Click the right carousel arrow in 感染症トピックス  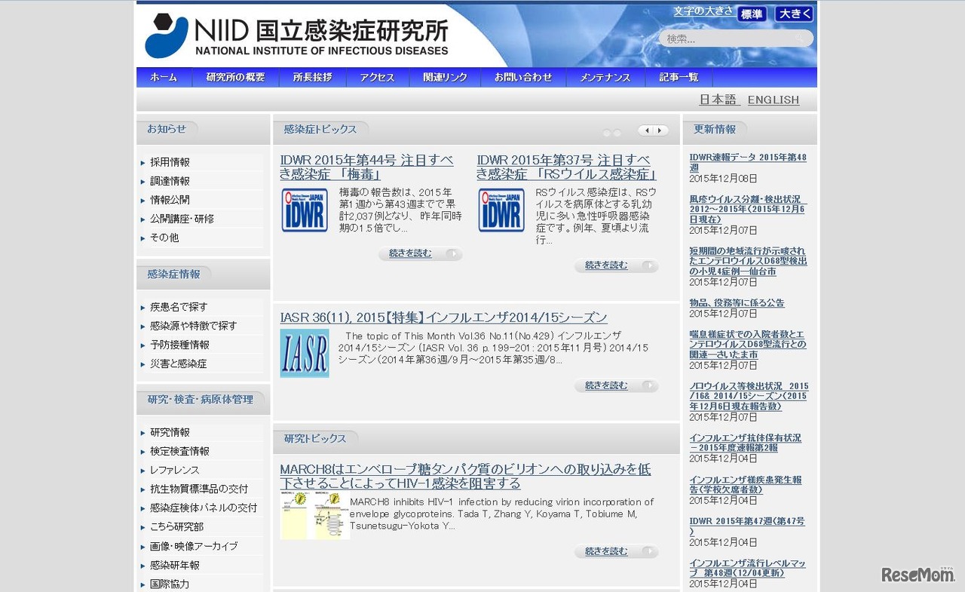pos(659,130)
